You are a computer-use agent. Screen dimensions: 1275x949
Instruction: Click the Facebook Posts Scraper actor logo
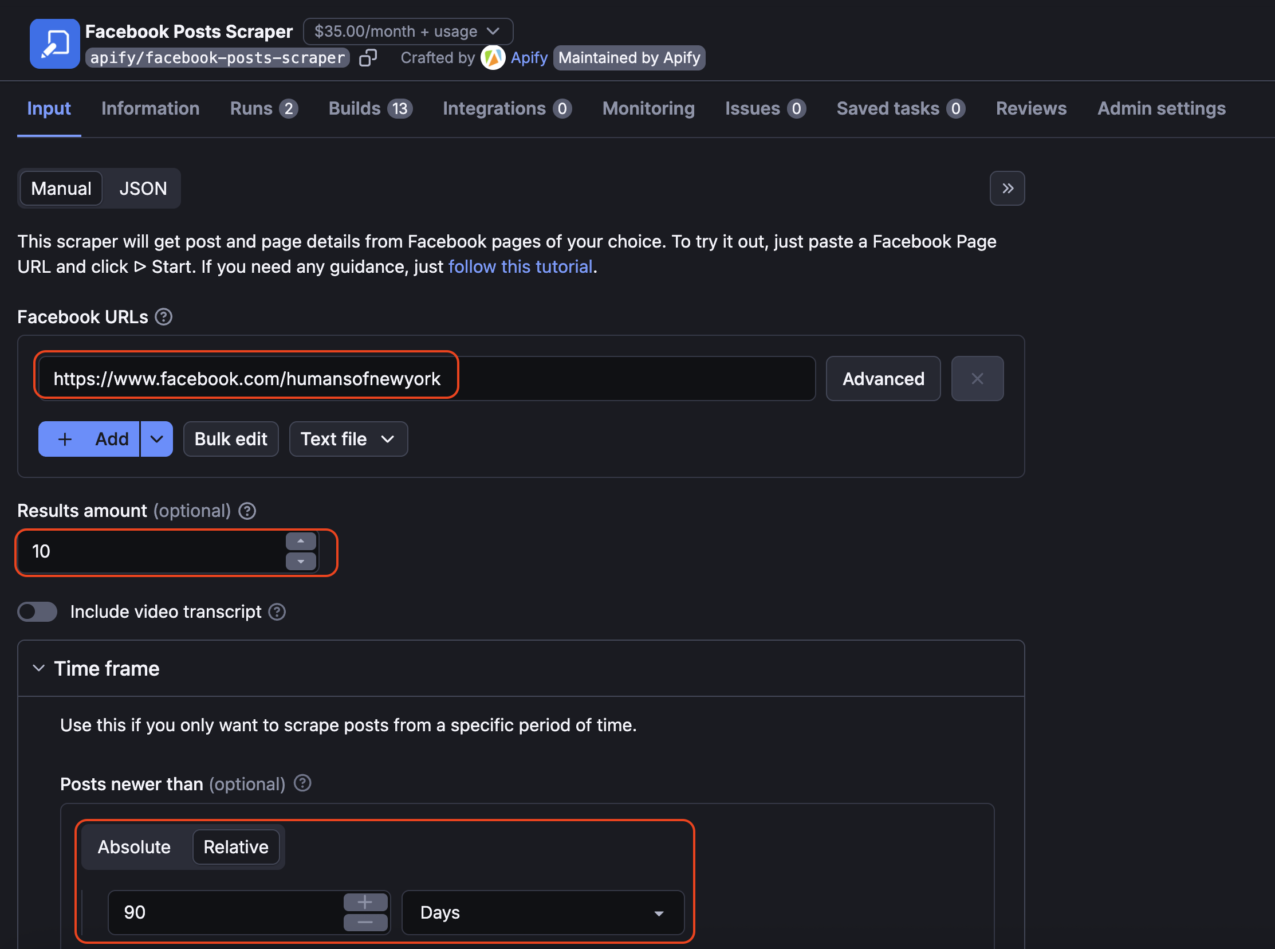(54, 44)
